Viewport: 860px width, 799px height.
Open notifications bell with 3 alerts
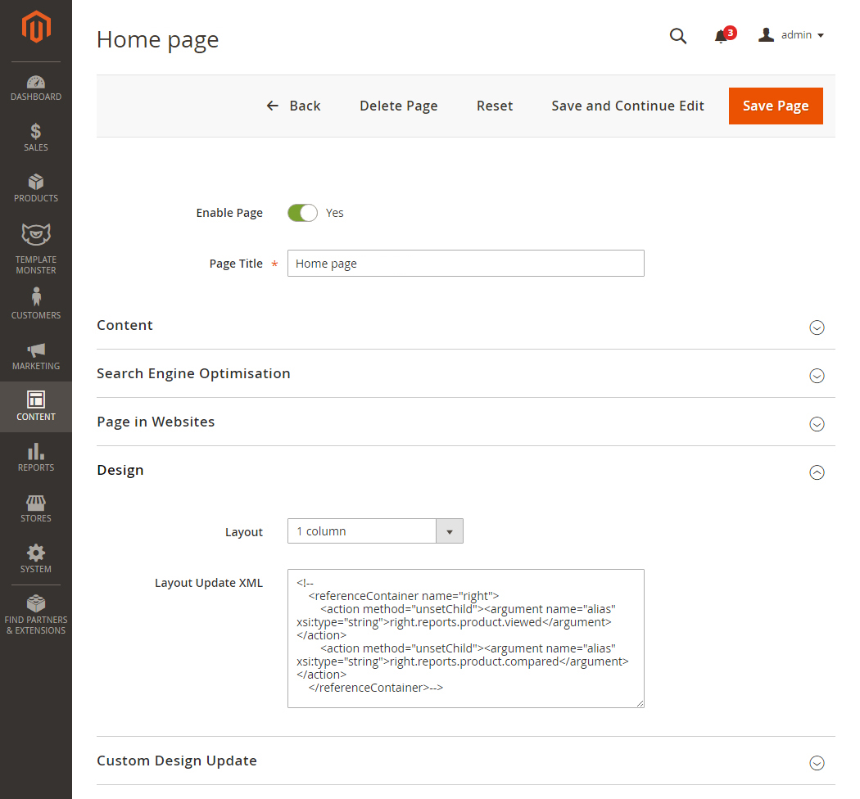click(x=725, y=35)
